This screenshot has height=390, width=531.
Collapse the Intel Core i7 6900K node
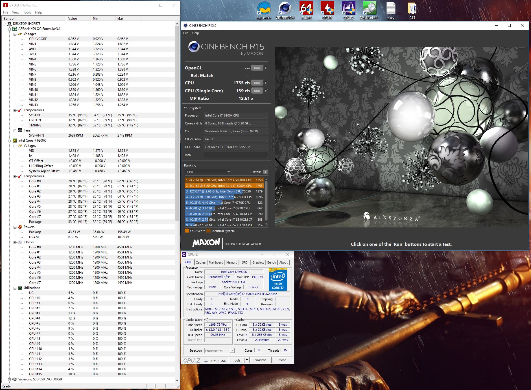tap(10, 141)
